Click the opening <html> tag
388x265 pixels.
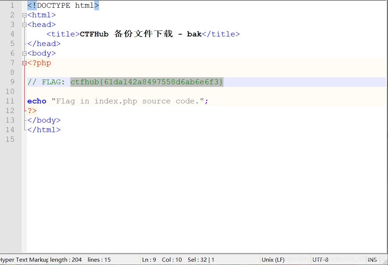tap(42, 15)
